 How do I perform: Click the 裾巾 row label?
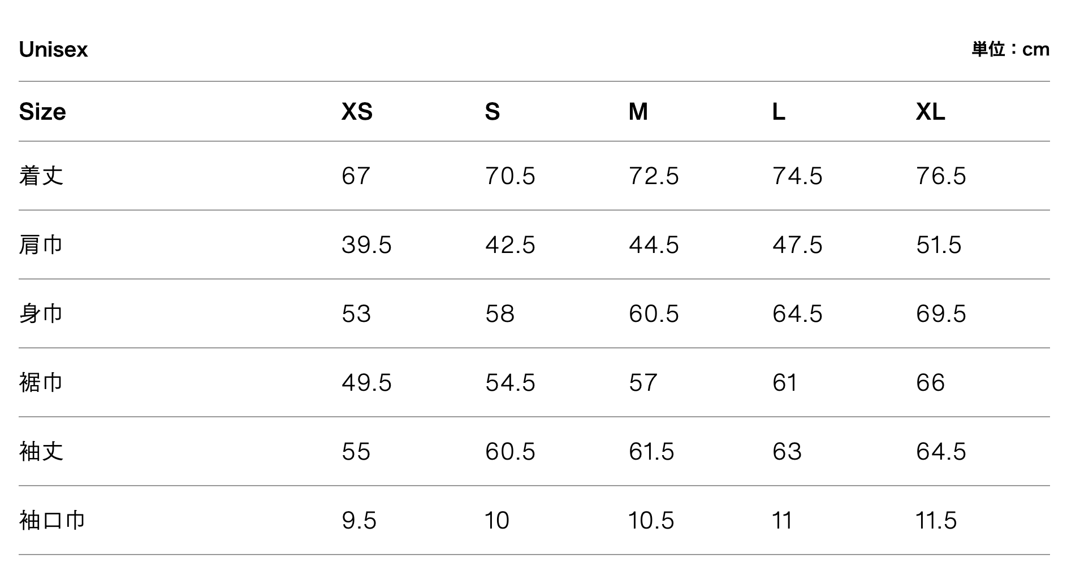click(x=41, y=382)
